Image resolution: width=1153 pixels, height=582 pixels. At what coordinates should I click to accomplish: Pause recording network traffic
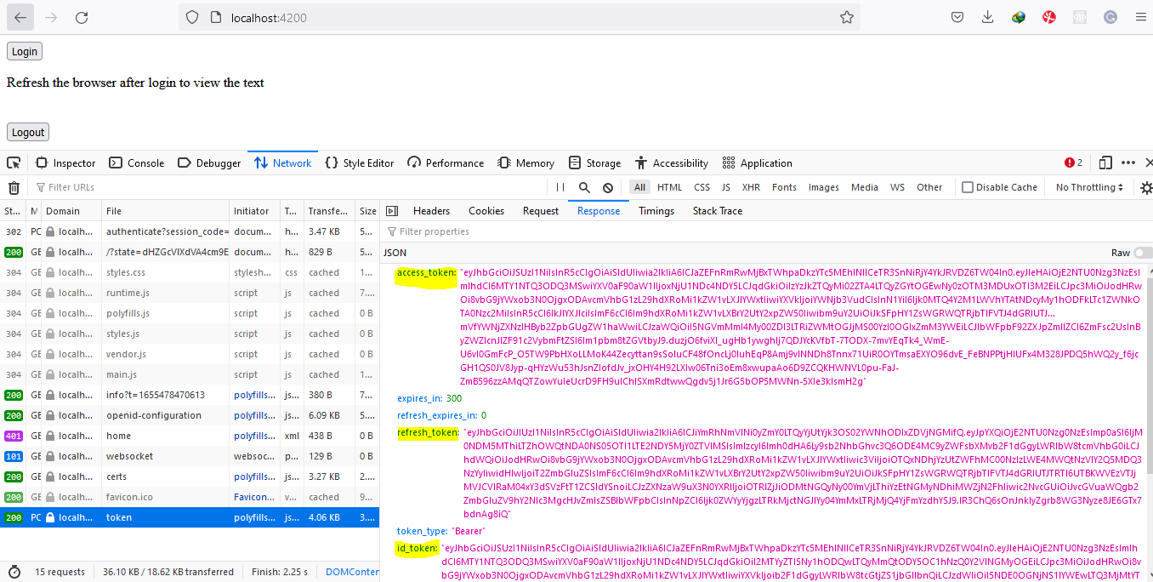pos(559,186)
